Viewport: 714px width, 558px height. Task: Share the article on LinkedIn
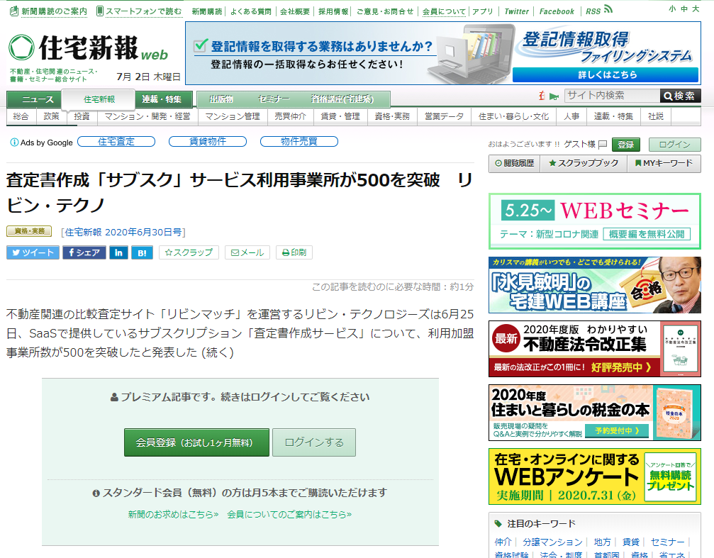click(118, 252)
